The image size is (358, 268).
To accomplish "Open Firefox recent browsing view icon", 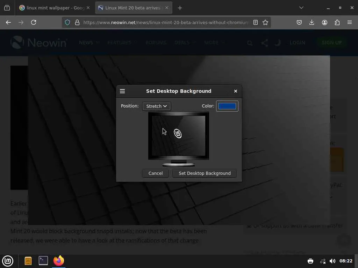I will [x=7, y=8].
